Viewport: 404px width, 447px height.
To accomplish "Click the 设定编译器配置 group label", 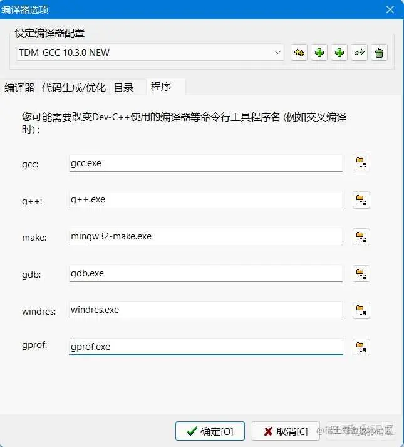I will (49, 33).
